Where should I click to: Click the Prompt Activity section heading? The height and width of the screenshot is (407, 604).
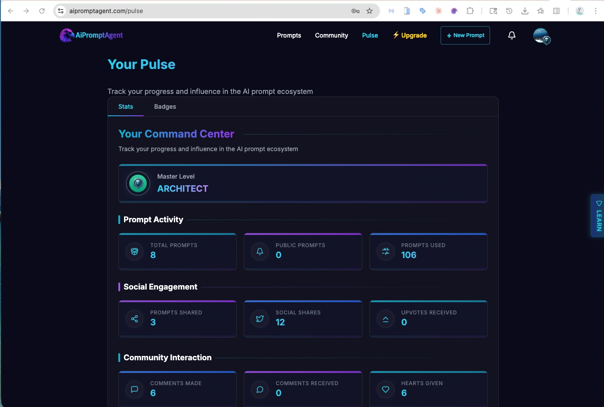click(153, 220)
